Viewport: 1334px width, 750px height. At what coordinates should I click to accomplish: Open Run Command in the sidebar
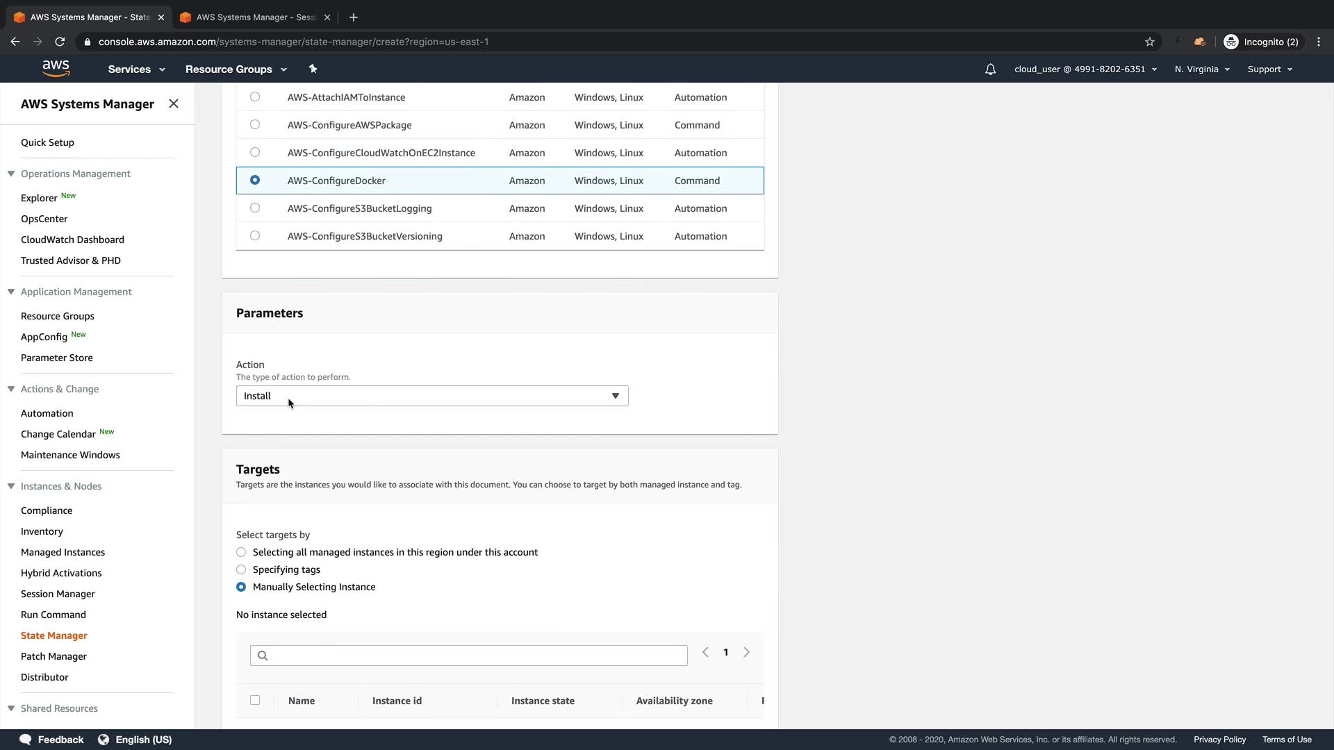(x=53, y=615)
